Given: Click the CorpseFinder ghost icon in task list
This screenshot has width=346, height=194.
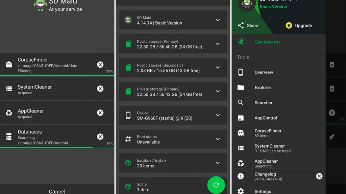Looking at the screenshot, I should coord(9,64).
